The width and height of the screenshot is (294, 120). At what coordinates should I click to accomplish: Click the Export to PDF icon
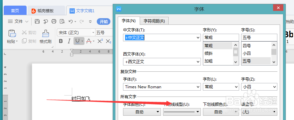pos(46,21)
